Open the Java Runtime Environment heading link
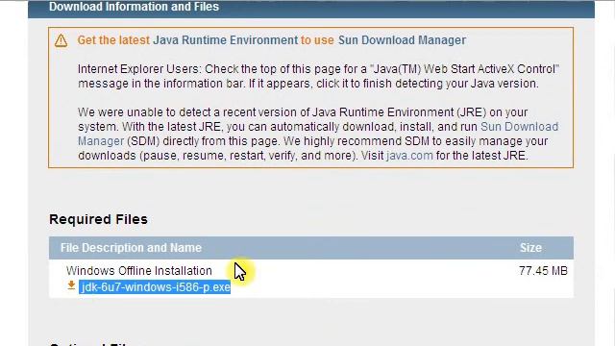Image resolution: width=615 pixels, height=346 pixels. click(x=225, y=40)
